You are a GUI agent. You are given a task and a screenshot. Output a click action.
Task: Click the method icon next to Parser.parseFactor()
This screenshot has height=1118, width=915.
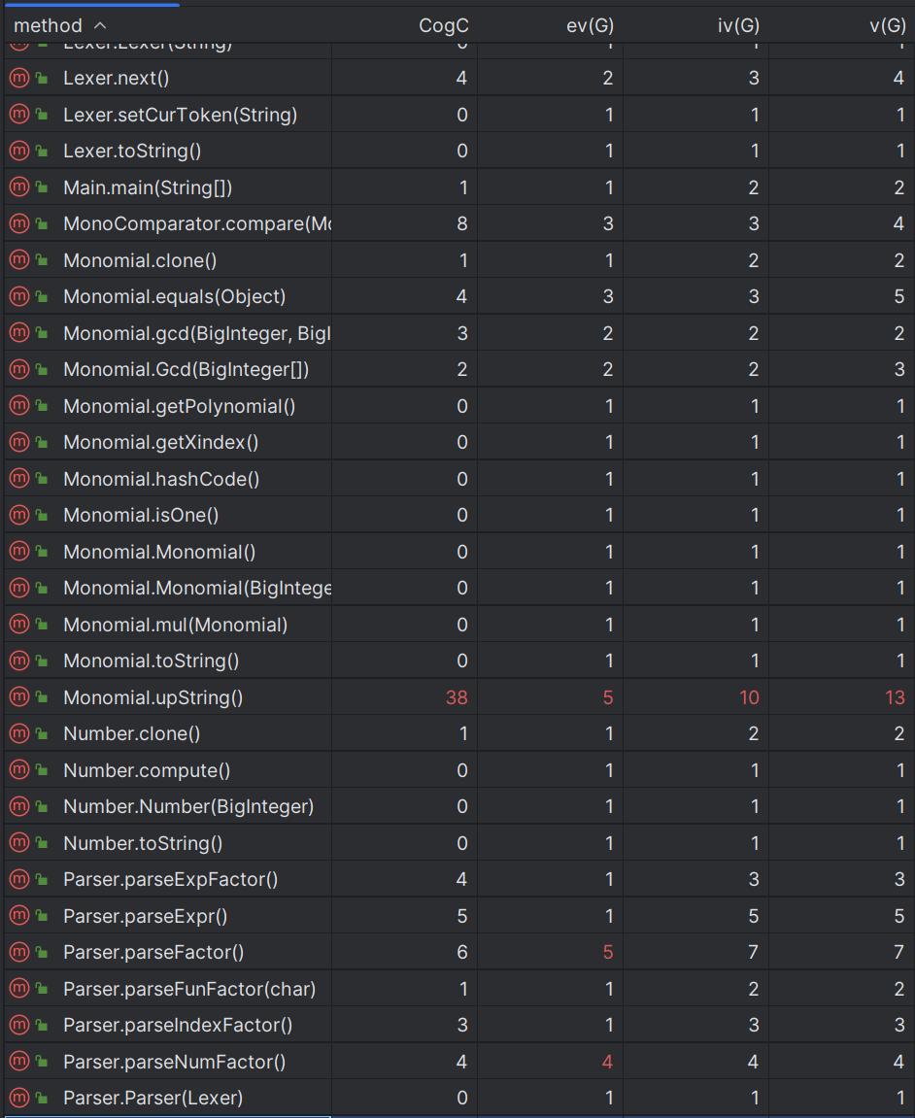coord(19,952)
